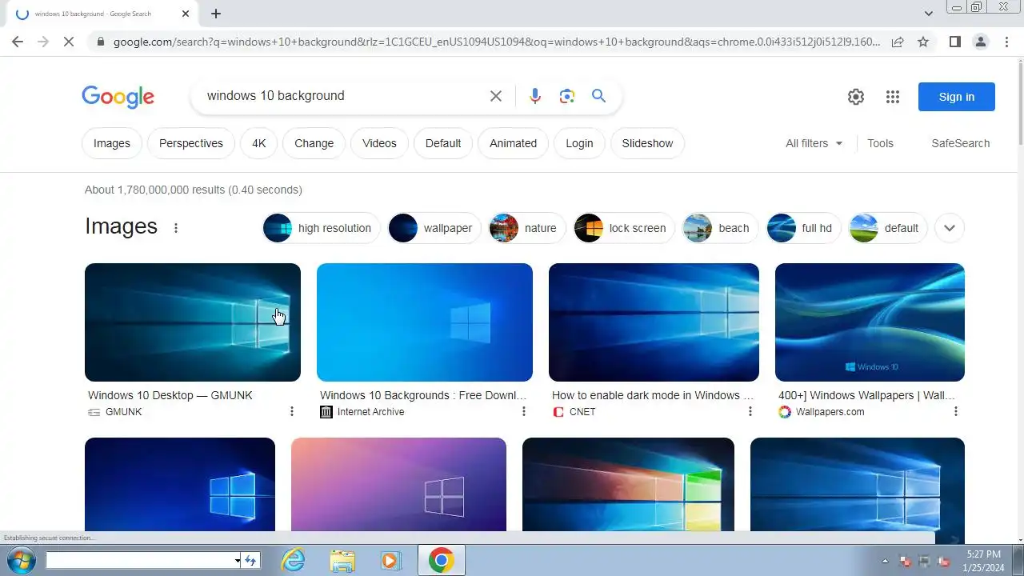Click the Google logo
The height and width of the screenshot is (576, 1024).
click(x=118, y=97)
